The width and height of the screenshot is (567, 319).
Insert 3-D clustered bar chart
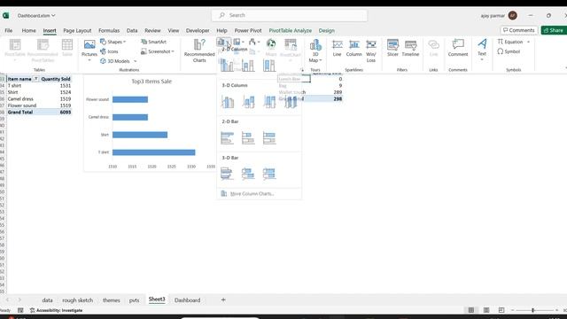pyautogui.click(x=227, y=174)
